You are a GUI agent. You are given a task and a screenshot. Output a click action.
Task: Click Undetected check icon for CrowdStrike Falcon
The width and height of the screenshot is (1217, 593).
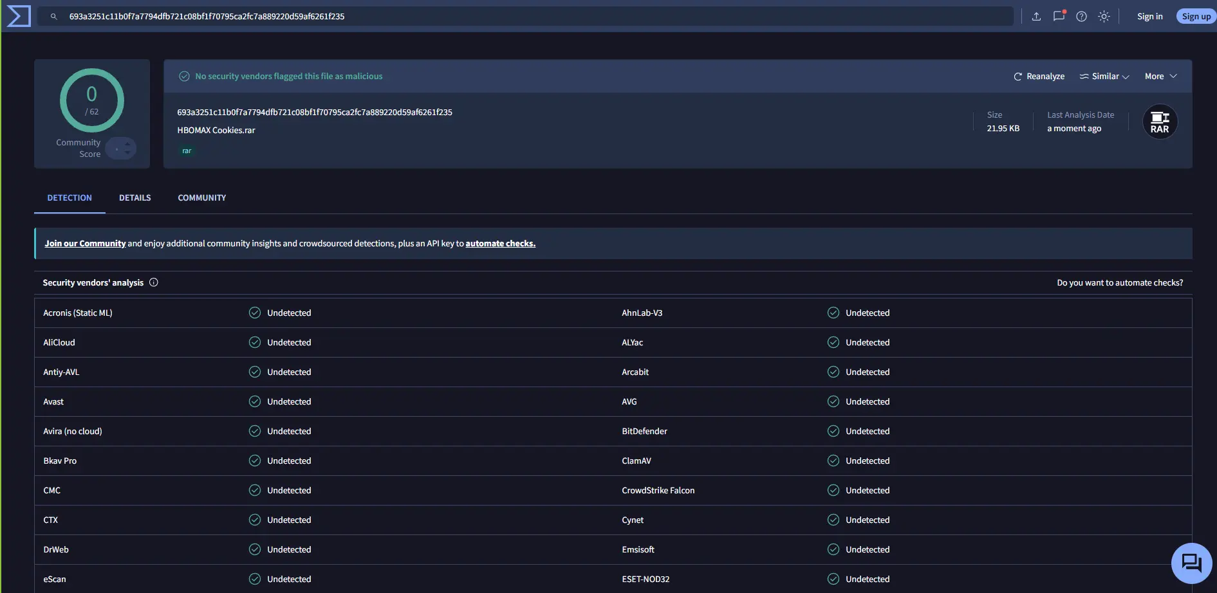pyautogui.click(x=833, y=491)
